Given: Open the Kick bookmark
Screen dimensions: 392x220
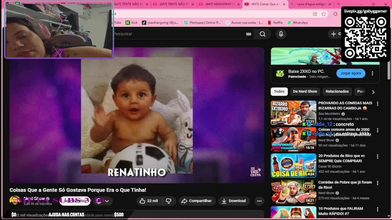Looking at the screenshot, I should point(131,23).
